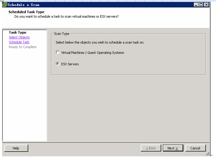This screenshot has height=159, width=216.
Task: Open Help for this wizard
Action: [16, 148]
